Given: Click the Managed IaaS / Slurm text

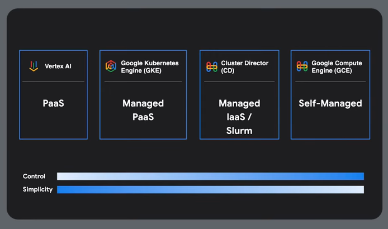Looking at the screenshot, I should 239,117.
